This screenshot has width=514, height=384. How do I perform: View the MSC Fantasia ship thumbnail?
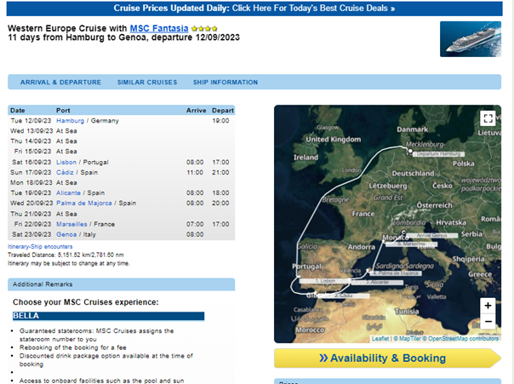471,39
